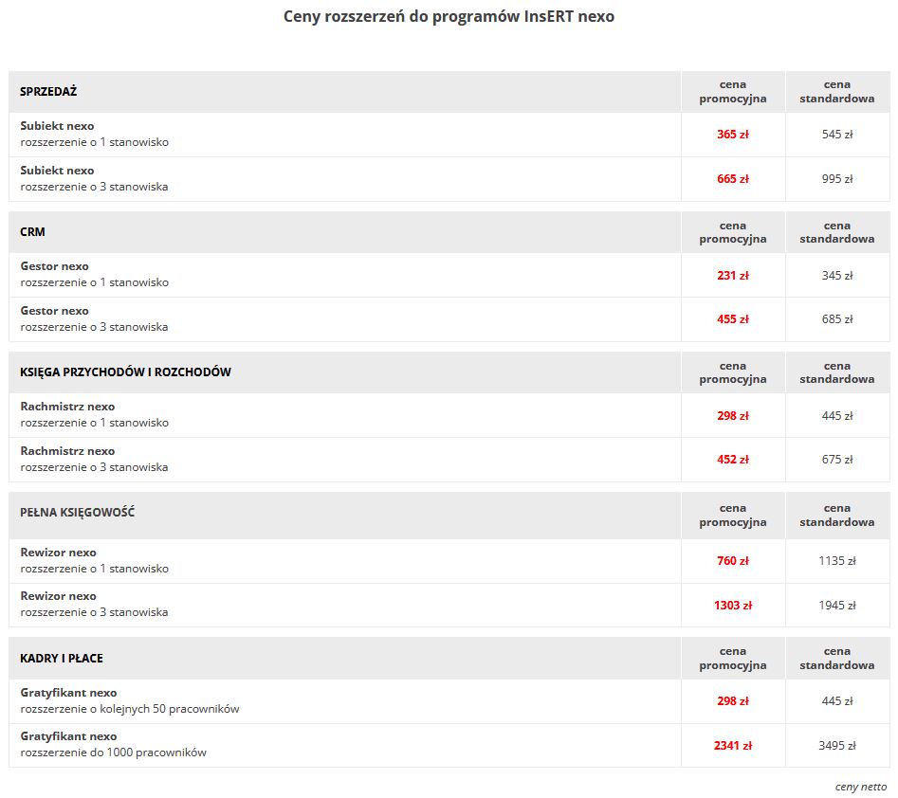Select the KADRY I PŁACE header

[62, 659]
